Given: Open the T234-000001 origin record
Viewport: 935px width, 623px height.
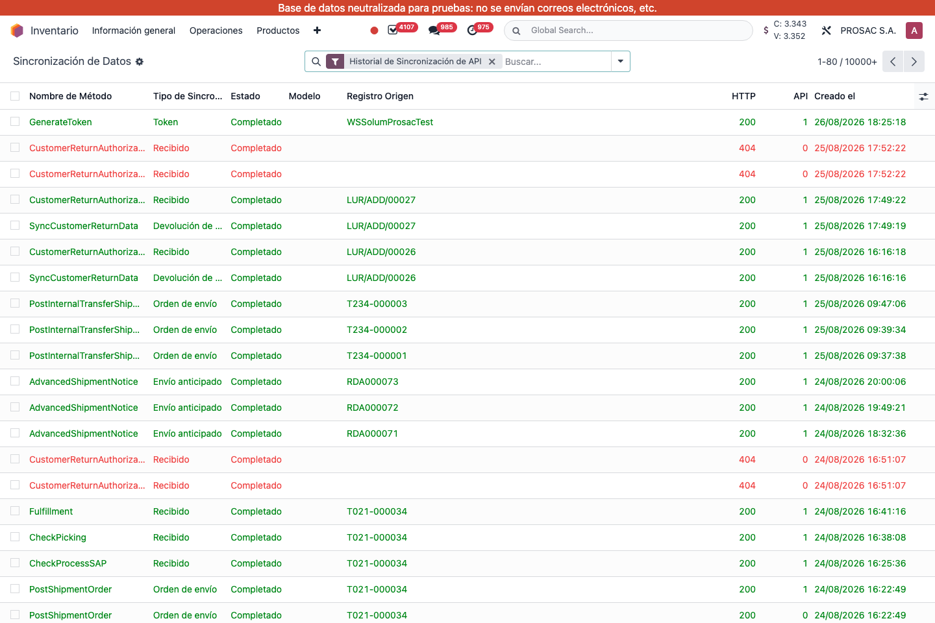Looking at the screenshot, I should point(377,356).
